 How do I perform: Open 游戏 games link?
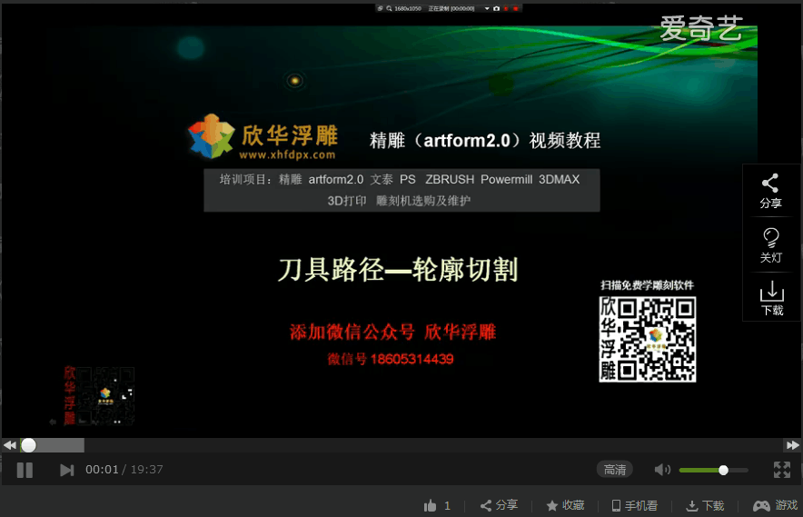[x=776, y=505]
